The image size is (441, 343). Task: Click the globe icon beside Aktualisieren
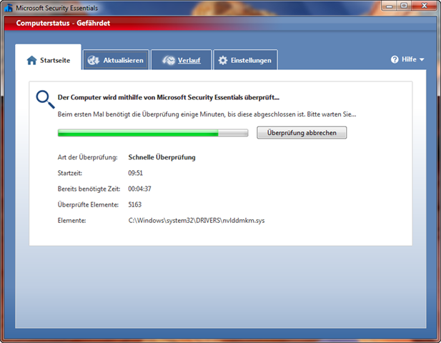pos(93,61)
